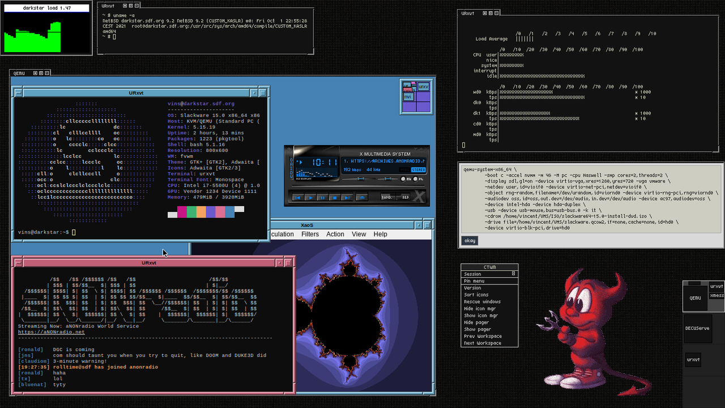The height and width of the screenshot is (408, 725).
Task: Start playback with XMMS play button
Action: (310, 197)
